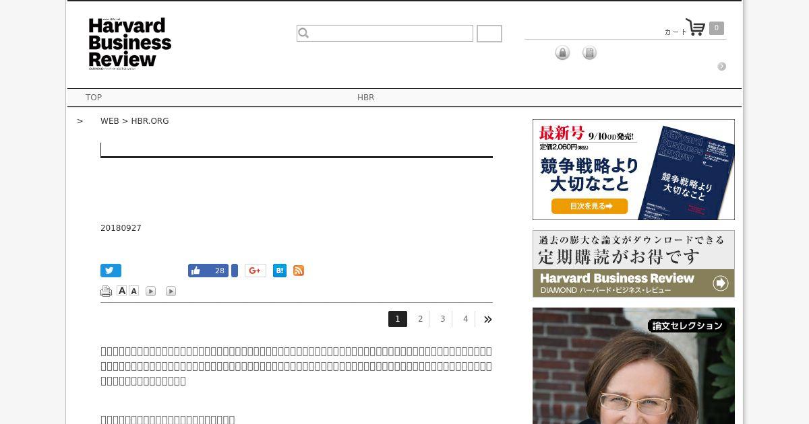Open the 定期購読がお得です subscription banner

[x=634, y=264]
